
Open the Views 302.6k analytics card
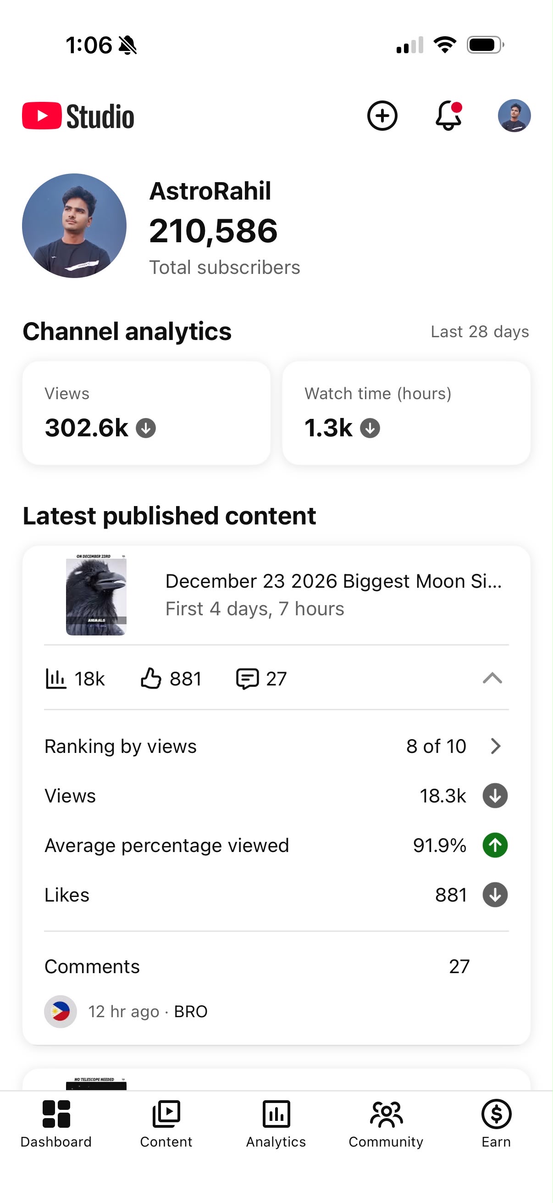[147, 413]
